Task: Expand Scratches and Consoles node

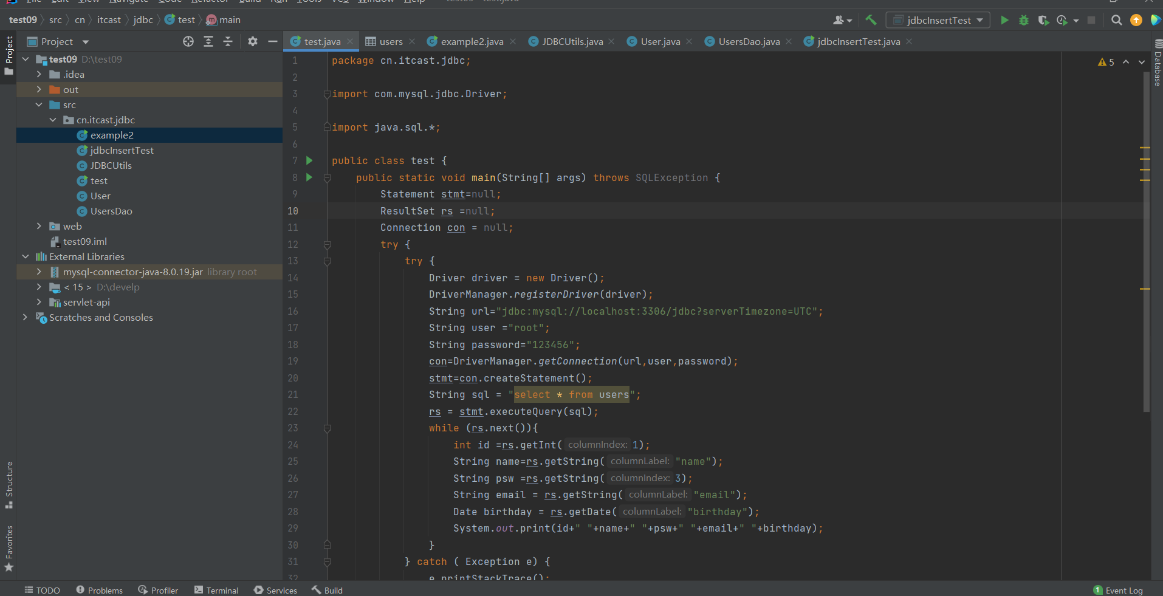Action: coord(26,317)
